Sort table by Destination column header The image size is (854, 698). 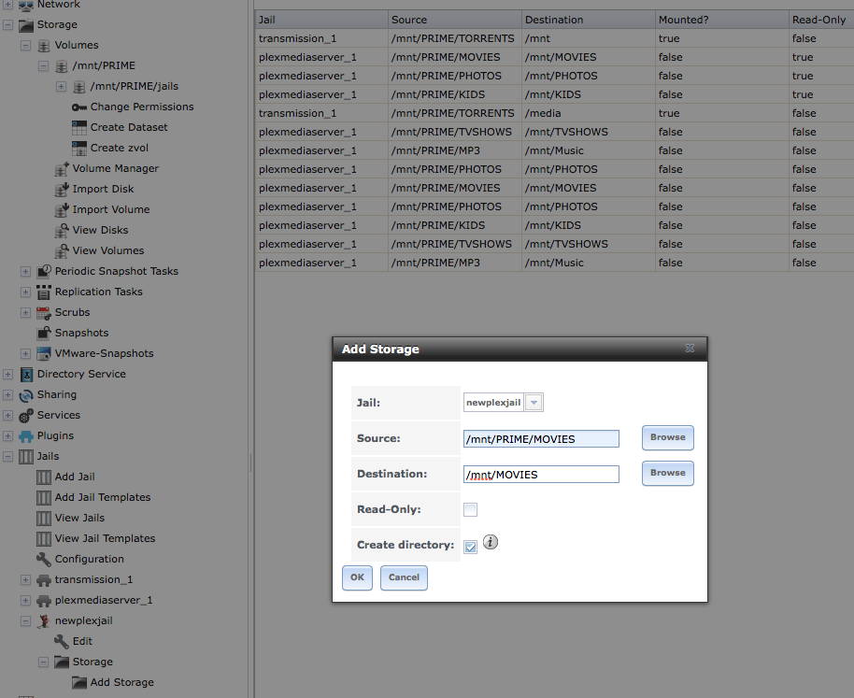(x=589, y=20)
